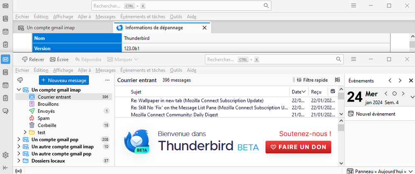Open Tasks space in the Courrier entrant window sidebar
Image resolution: width=415 pixels, height=174 pixels.
click(x=5, y=98)
